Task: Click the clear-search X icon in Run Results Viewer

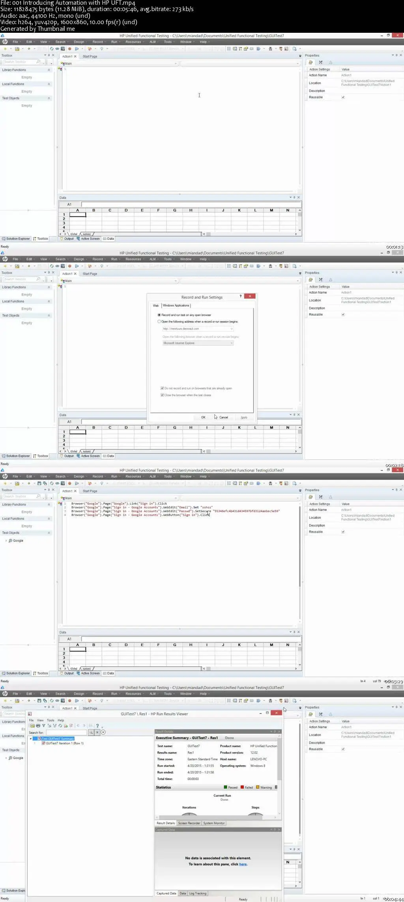Action: (97, 732)
